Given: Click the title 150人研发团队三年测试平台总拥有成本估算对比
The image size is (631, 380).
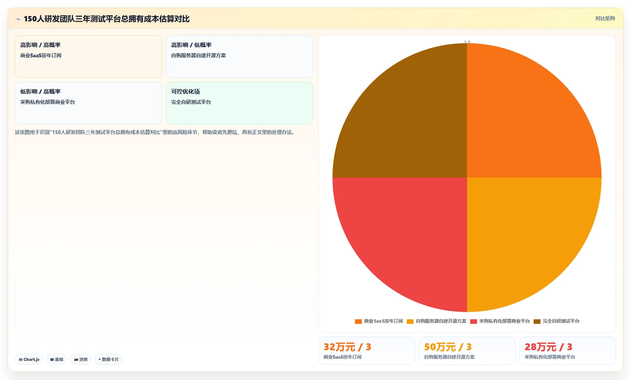Looking at the screenshot, I should pyautogui.click(x=107, y=19).
